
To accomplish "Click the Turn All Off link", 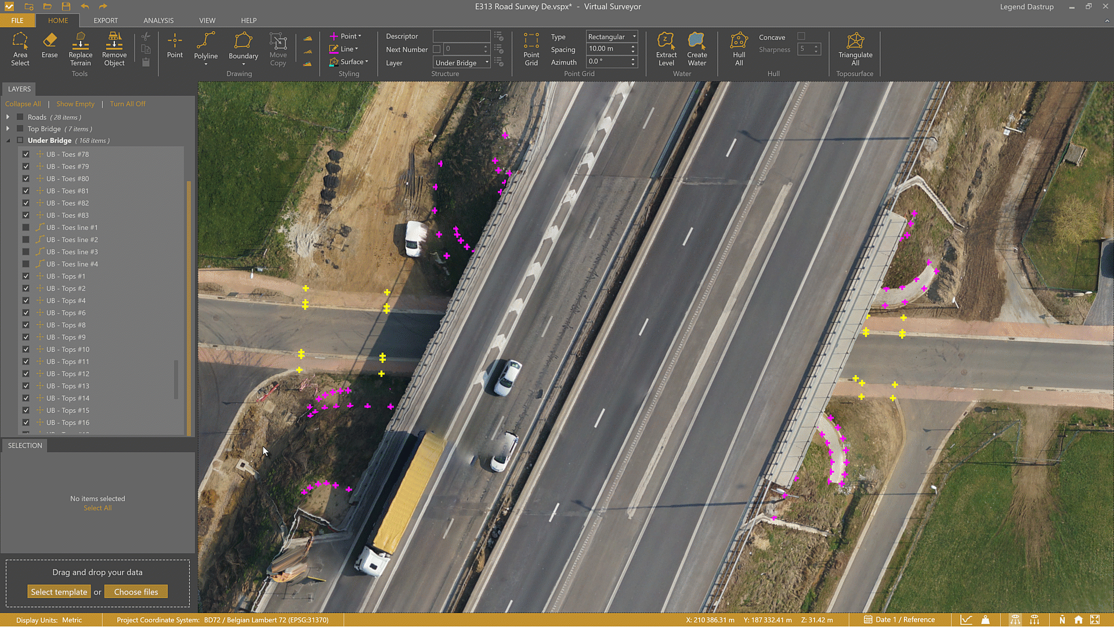I will [x=128, y=103].
